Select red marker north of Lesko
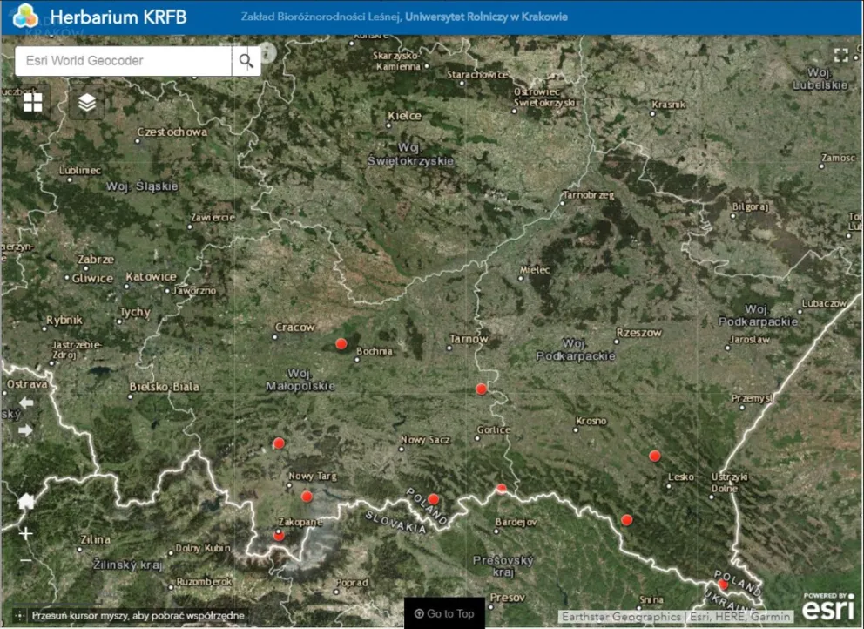The image size is (864, 629). tap(655, 456)
